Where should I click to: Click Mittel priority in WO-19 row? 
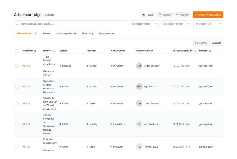point(91,103)
